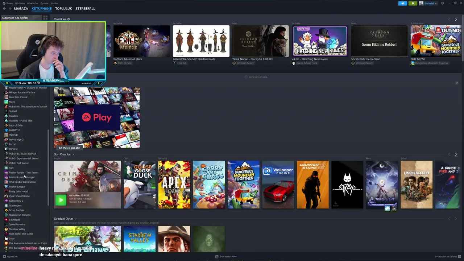Collapse the shelf with the chevron below Yenilikler
The height and width of the screenshot is (261, 464).
coord(457,83)
